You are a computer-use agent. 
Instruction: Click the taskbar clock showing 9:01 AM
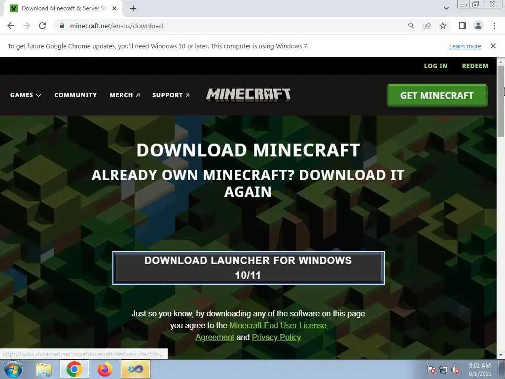(480, 370)
